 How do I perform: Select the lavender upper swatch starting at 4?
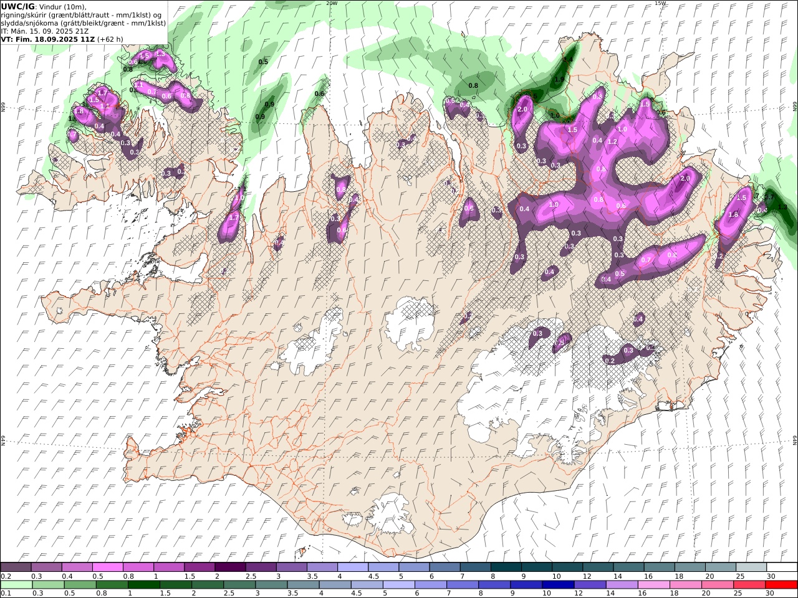point(353,567)
